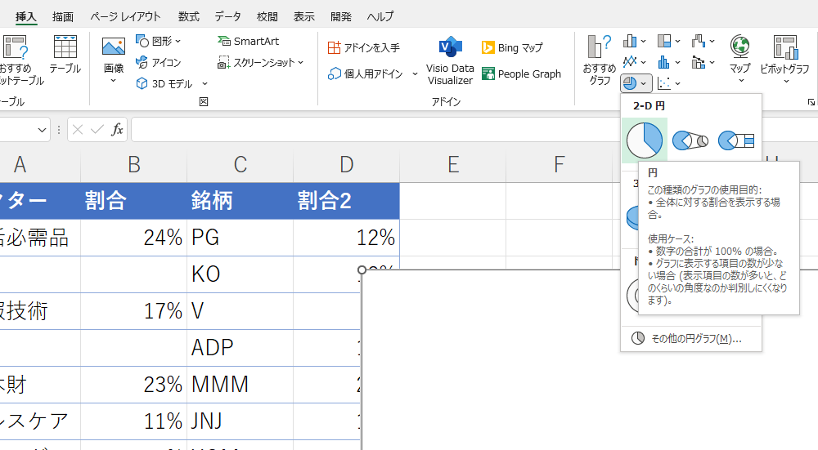
Task: Open the chart group dialog launcher
Action: (811, 102)
